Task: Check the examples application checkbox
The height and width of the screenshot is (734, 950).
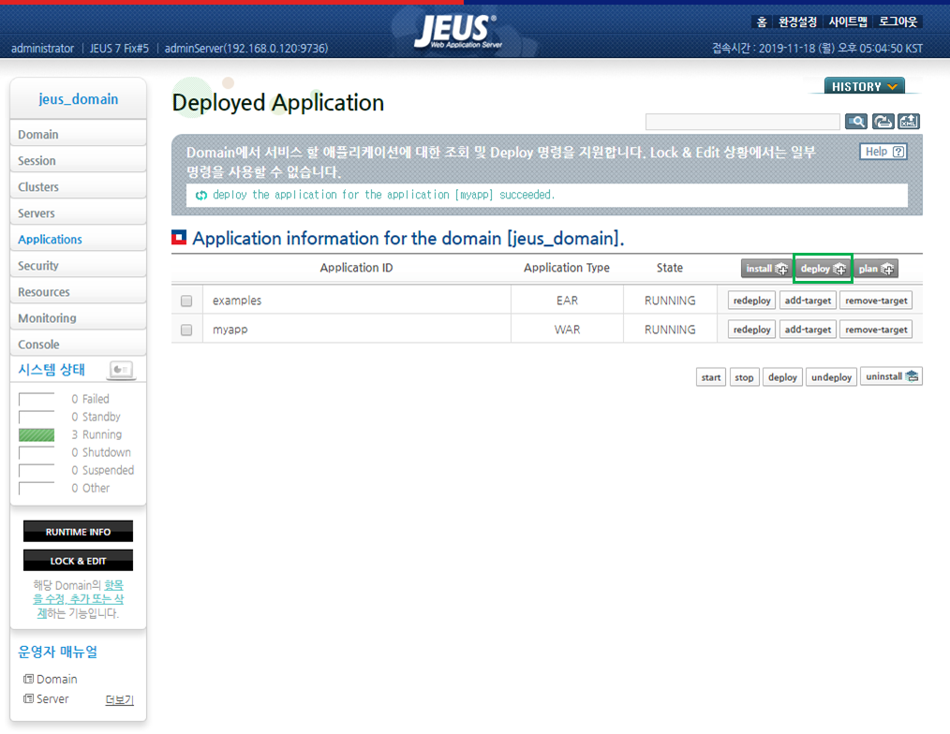Action: [x=186, y=301]
